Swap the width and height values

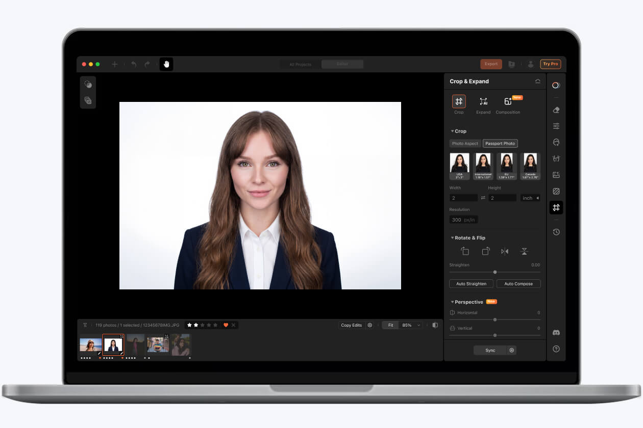(483, 198)
